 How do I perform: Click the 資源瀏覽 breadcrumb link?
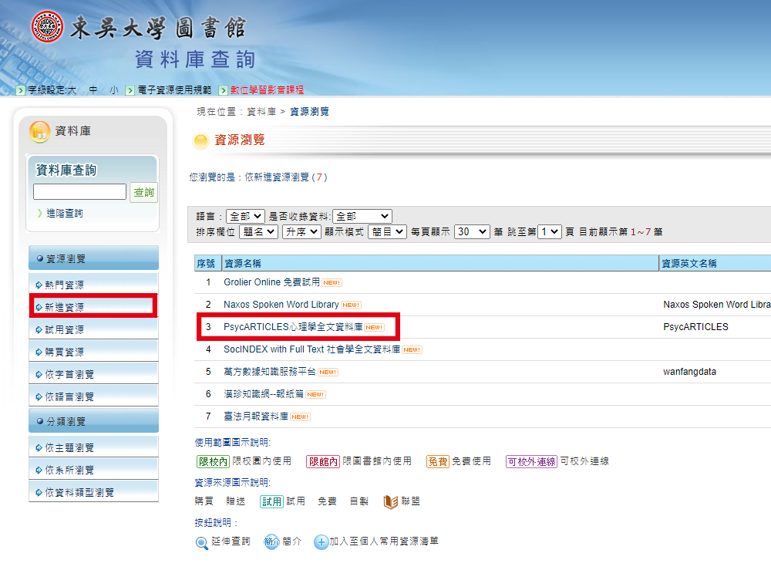click(x=309, y=112)
